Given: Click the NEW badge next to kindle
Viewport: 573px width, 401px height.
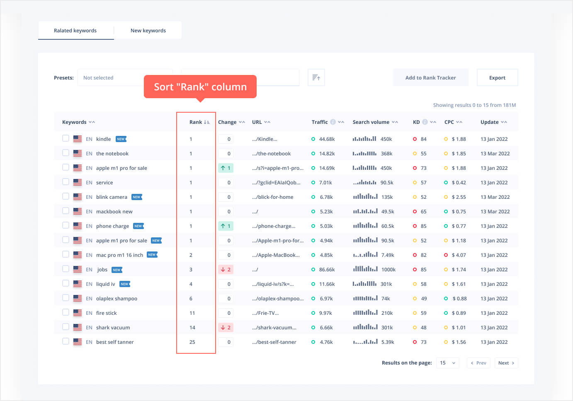Looking at the screenshot, I should click(x=121, y=139).
